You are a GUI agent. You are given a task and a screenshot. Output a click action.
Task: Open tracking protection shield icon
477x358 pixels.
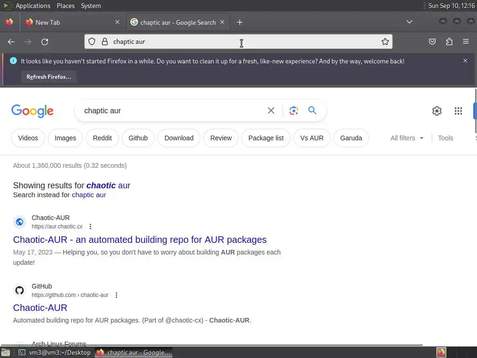[x=92, y=41]
